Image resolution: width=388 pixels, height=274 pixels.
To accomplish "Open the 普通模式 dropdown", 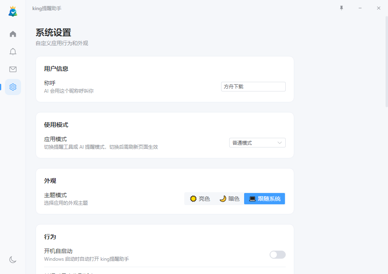I will click(257, 143).
